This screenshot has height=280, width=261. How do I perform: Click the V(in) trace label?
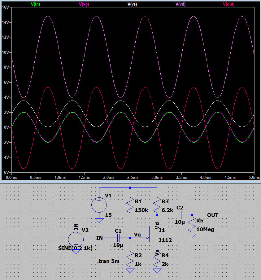point(35,4)
